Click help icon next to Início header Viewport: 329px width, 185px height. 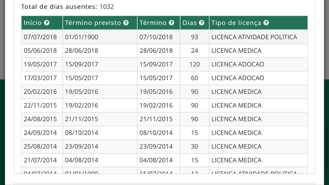pyautogui.click(x=47, y=23)
